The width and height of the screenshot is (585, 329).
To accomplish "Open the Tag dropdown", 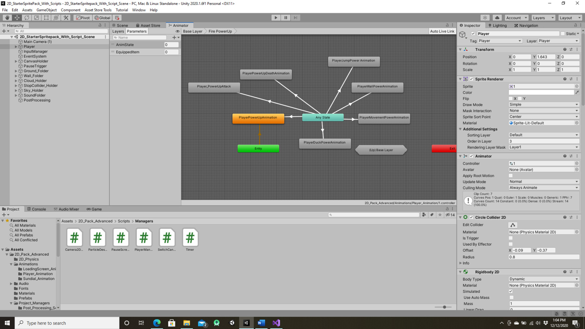I will 500,41.
